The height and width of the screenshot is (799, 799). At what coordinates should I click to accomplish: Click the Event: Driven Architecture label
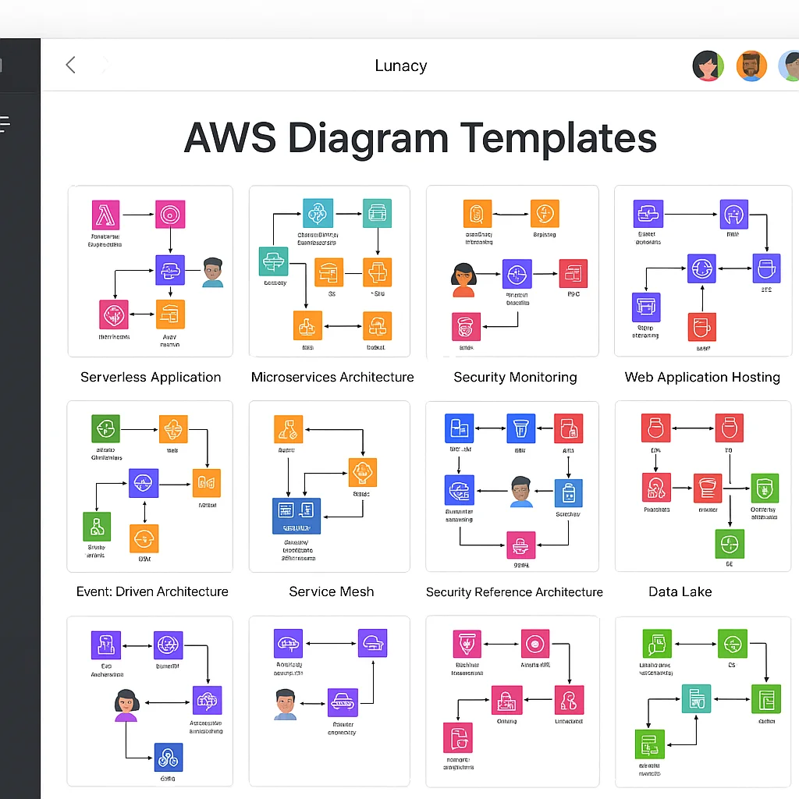click(x=151, y=591)
